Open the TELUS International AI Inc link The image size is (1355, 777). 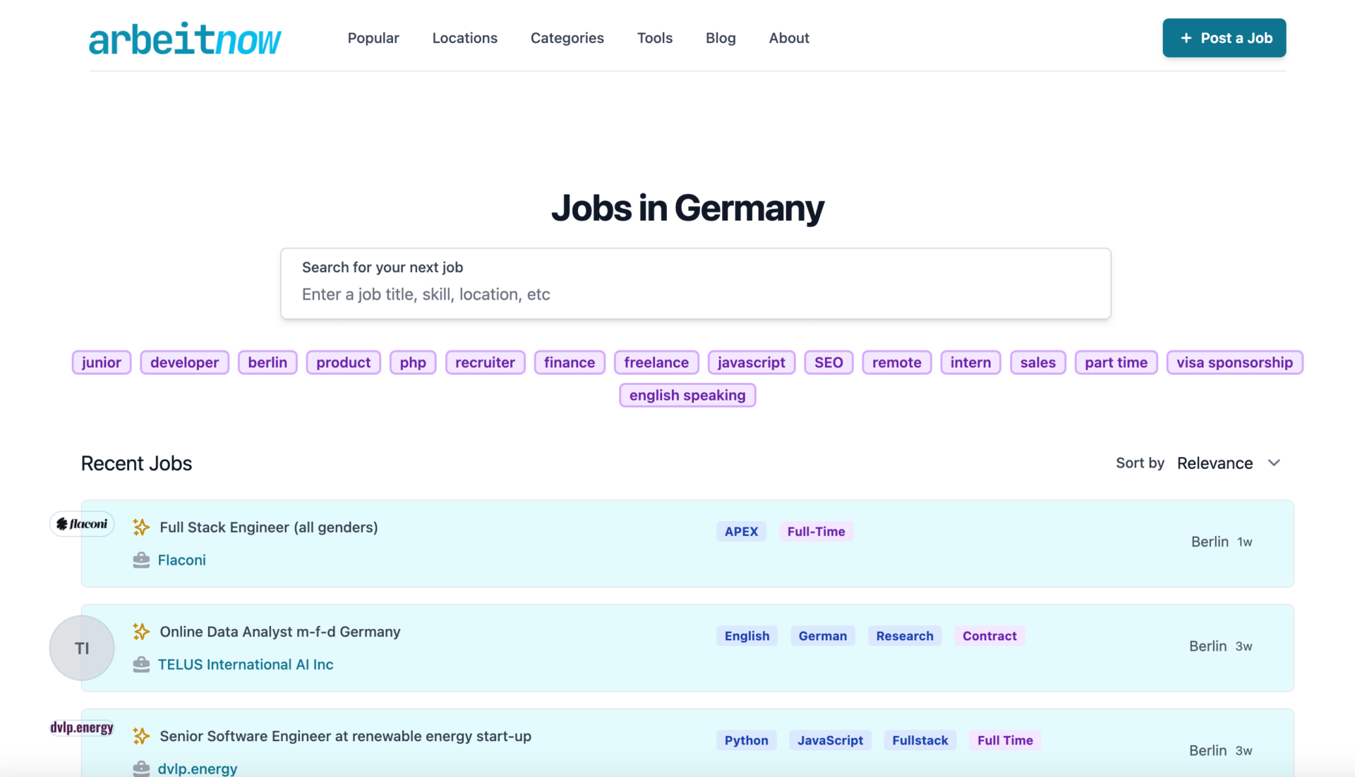(x=245, y=663)
